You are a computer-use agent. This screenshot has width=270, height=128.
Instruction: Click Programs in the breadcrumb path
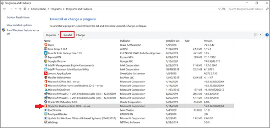(56, 9)
